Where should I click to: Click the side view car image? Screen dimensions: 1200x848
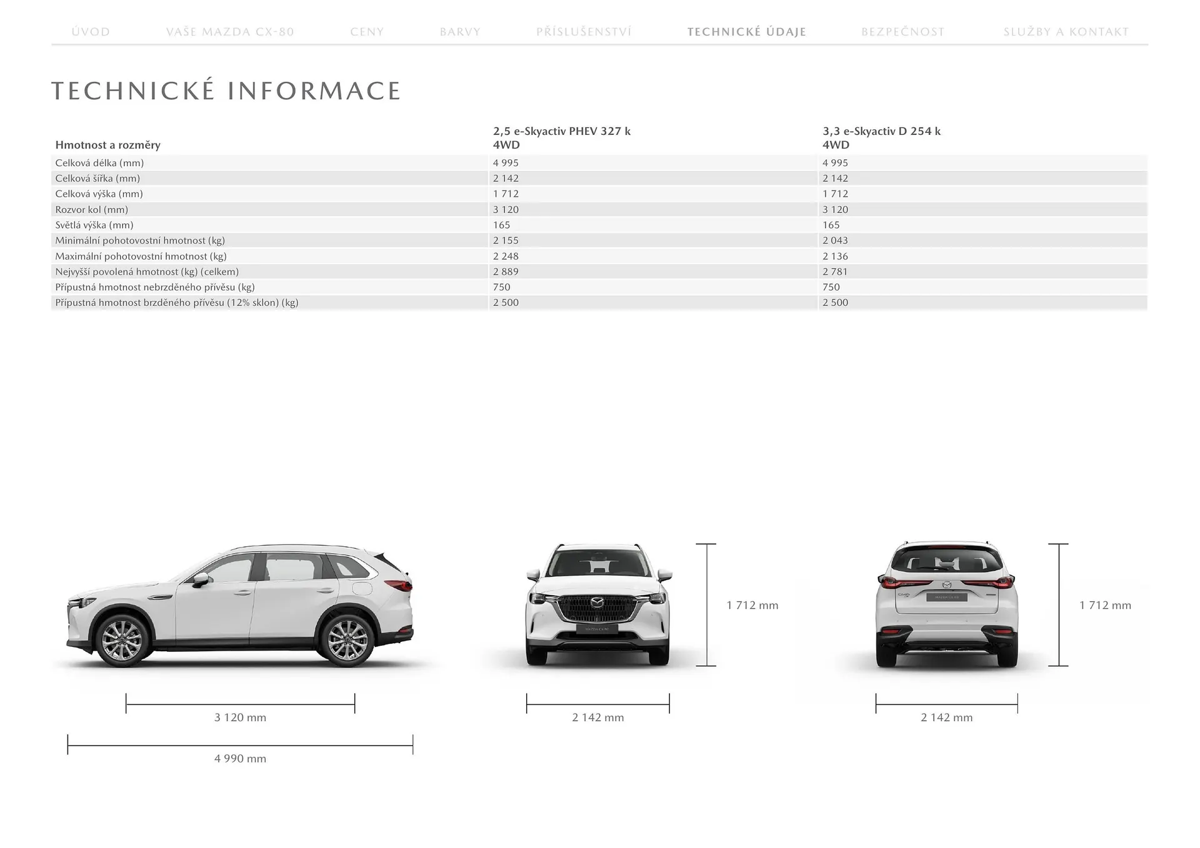pos(240,605)
